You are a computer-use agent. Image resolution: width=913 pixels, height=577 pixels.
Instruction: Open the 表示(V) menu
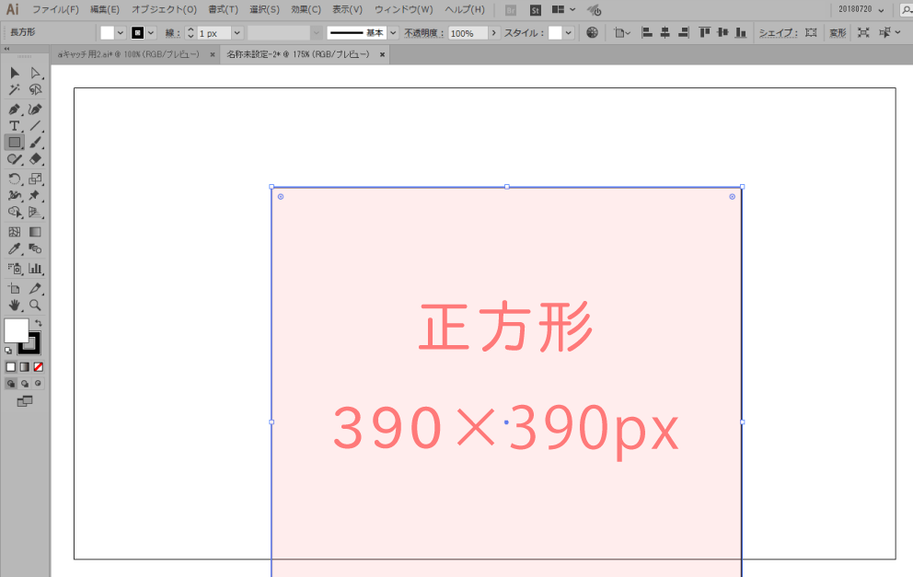[x=347, y=9]
